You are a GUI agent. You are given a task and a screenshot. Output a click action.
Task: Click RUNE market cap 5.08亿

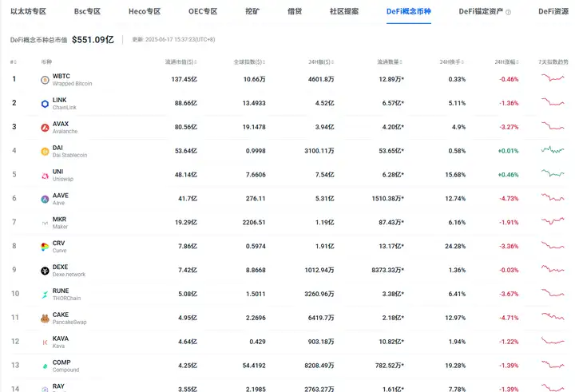coord(188,294)
